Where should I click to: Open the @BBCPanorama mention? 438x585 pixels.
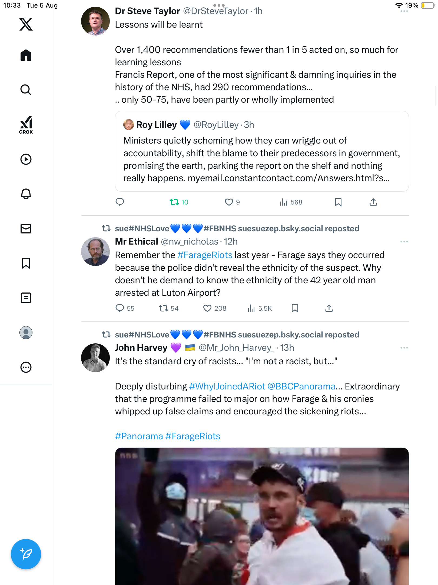(x=301, y=386)
